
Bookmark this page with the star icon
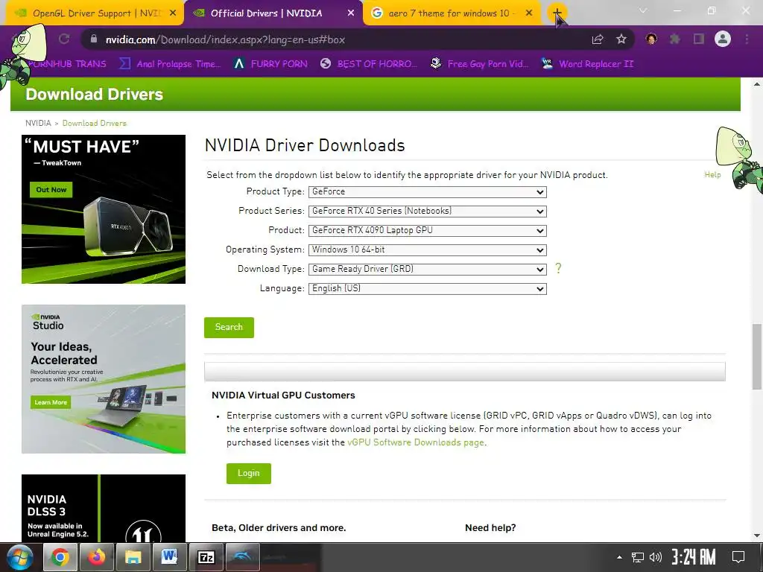[621, 39]
